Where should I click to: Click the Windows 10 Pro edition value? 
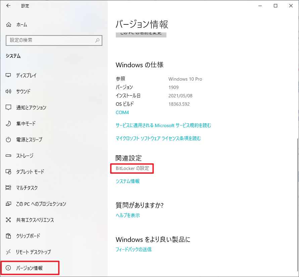[x=185, y=79]
